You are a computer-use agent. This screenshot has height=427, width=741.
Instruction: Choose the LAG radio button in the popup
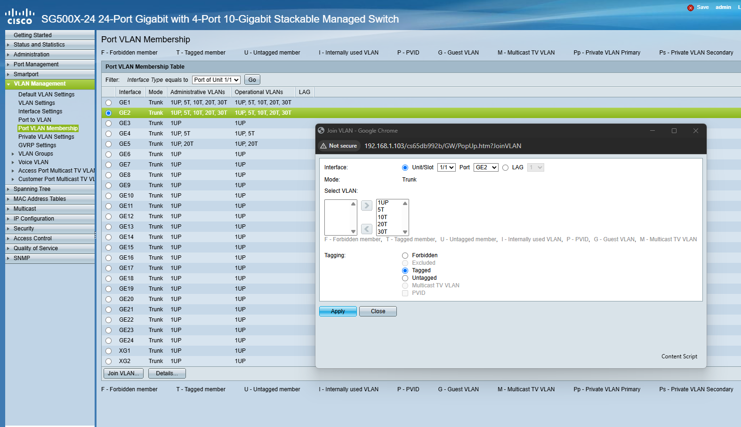505,167
